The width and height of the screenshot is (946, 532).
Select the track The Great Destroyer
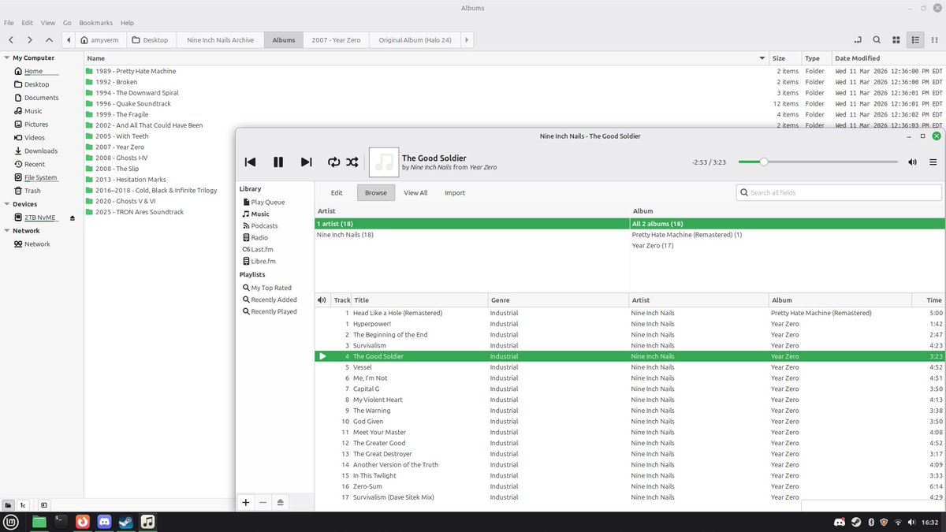tap(629, 454)
